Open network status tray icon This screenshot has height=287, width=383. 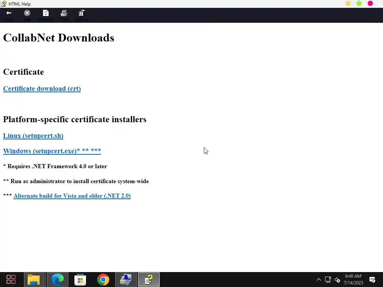(328, 280)
